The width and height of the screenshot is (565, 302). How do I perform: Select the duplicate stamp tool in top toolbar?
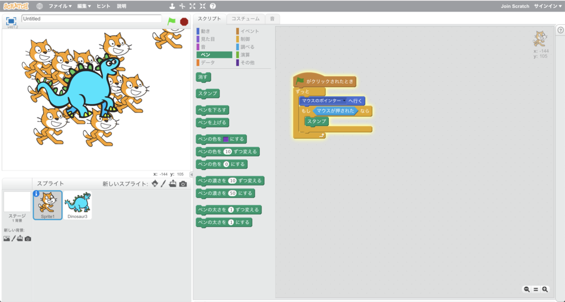tap(172, 6)
